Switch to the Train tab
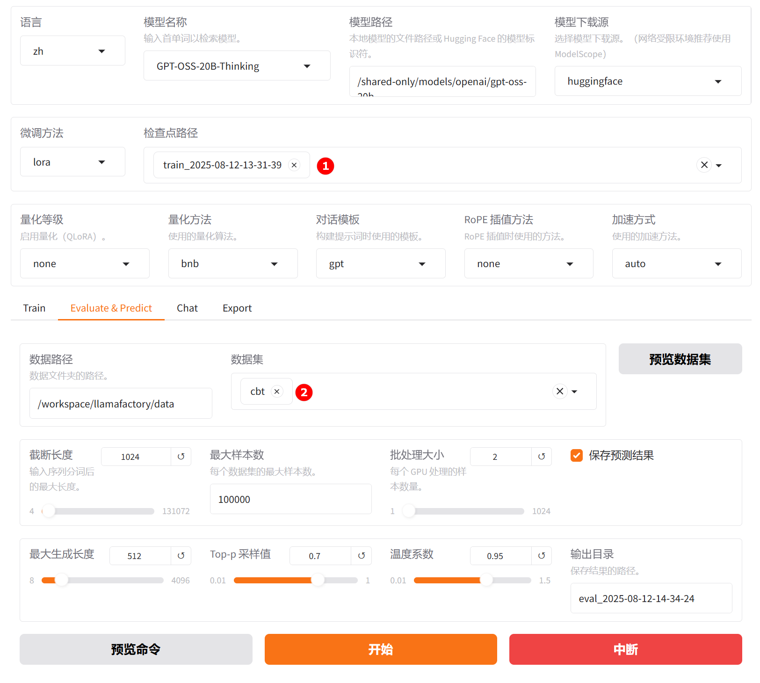Image resolution: width=760 pixels, height=683 pixels. click(x=34, y=308)
